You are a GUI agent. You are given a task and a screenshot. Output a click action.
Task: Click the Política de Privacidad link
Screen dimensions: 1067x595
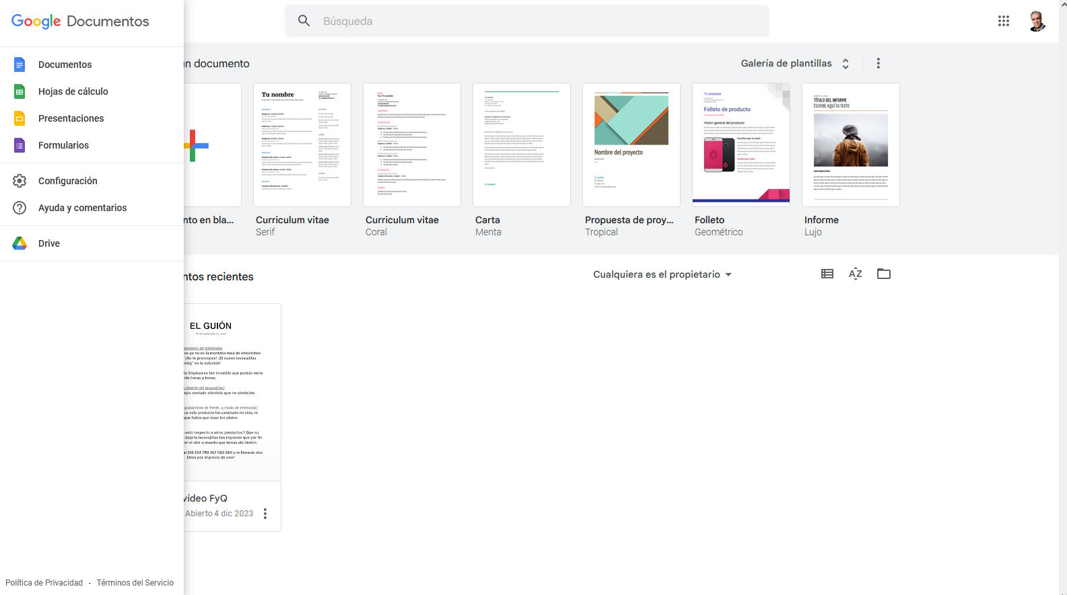point(44,583)
